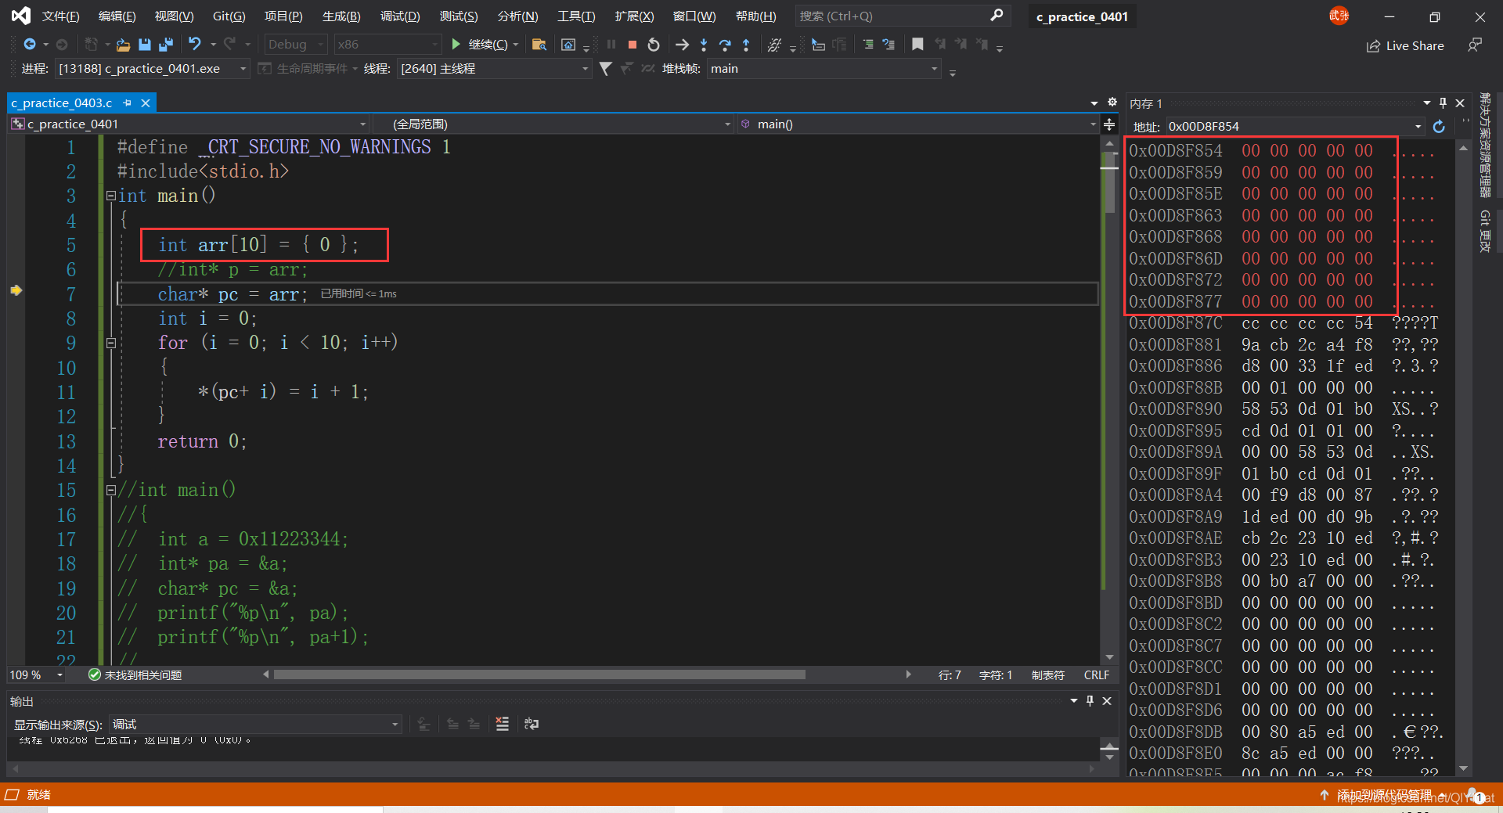
Task: Refresh the memory window address
Action: (1439, 127)
